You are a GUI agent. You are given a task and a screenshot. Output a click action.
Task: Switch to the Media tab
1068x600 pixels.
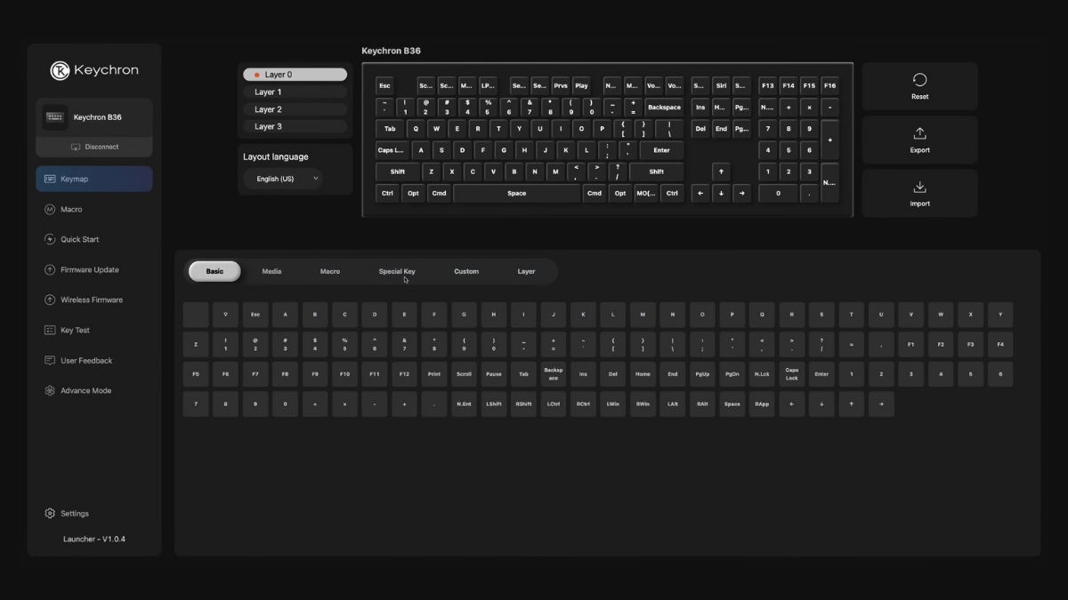pos(271,271)
